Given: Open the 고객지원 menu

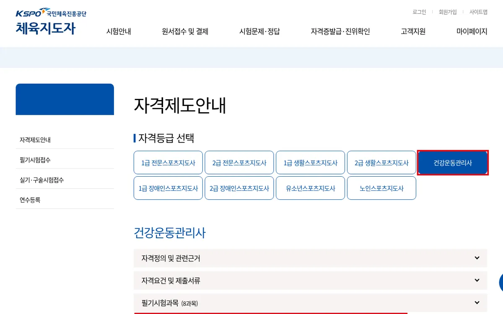Looking at the screenshot, I should click(413, 31).
